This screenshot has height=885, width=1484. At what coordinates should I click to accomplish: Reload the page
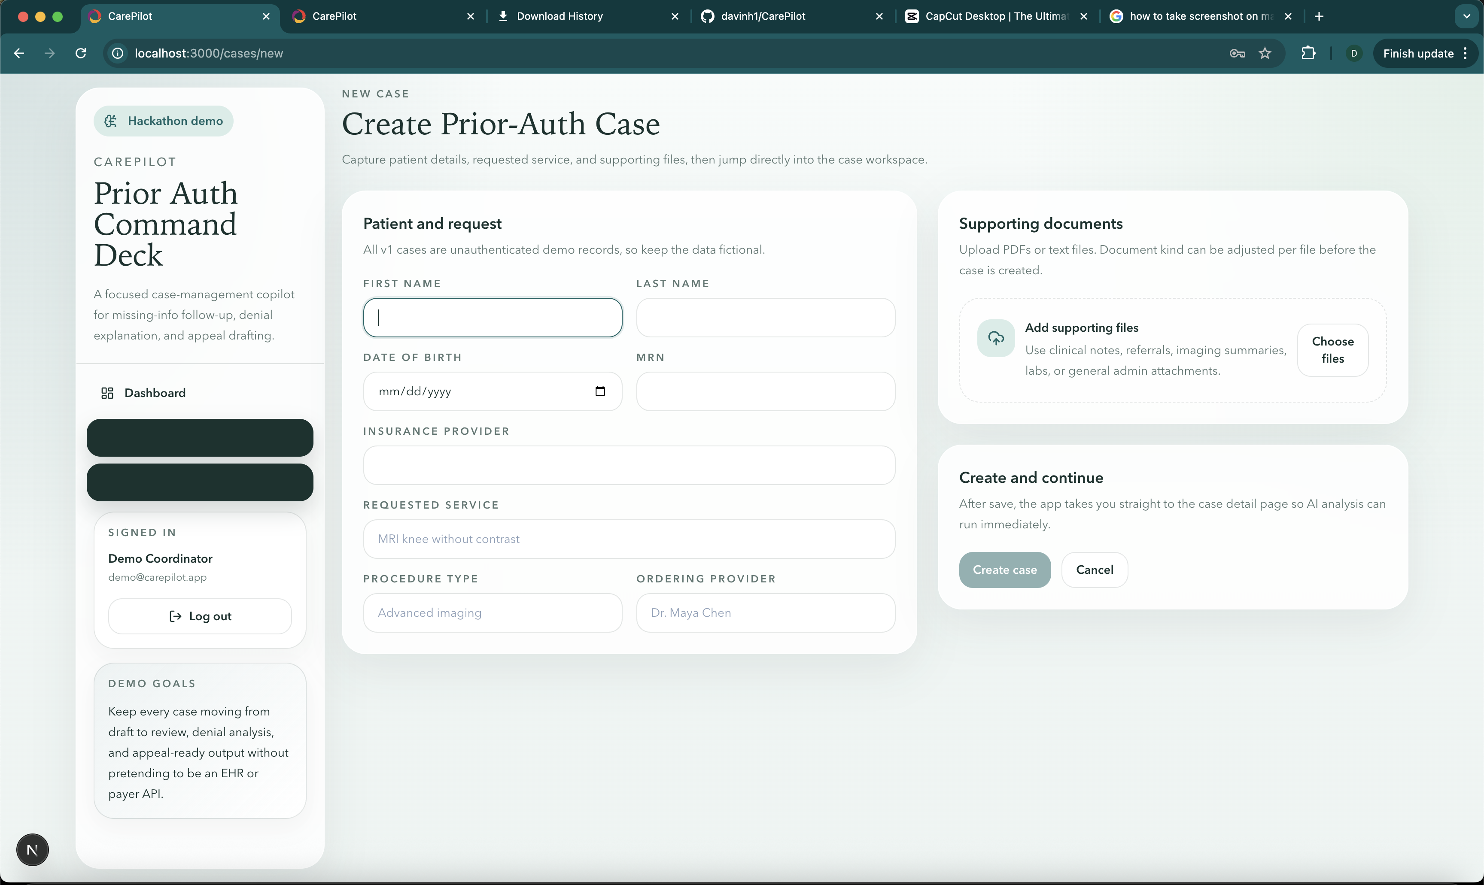[81, 53]
